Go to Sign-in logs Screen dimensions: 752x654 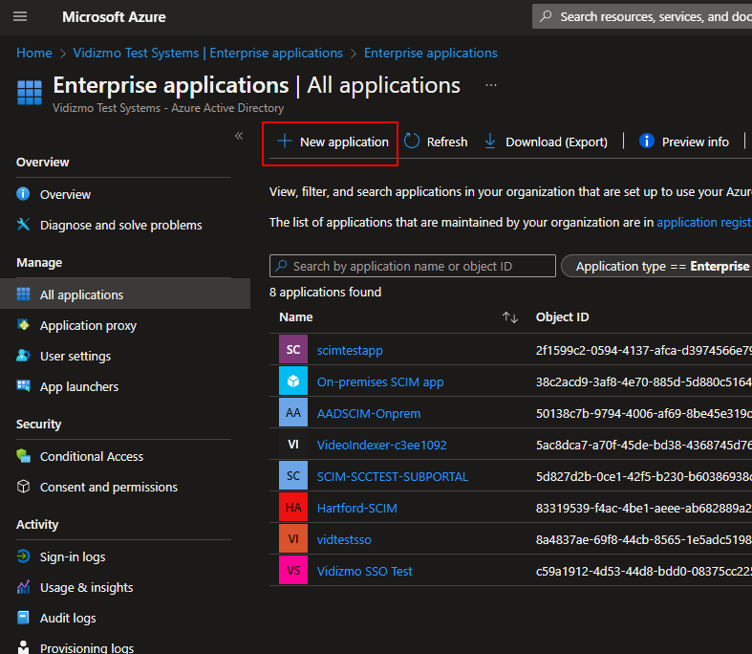73,556
